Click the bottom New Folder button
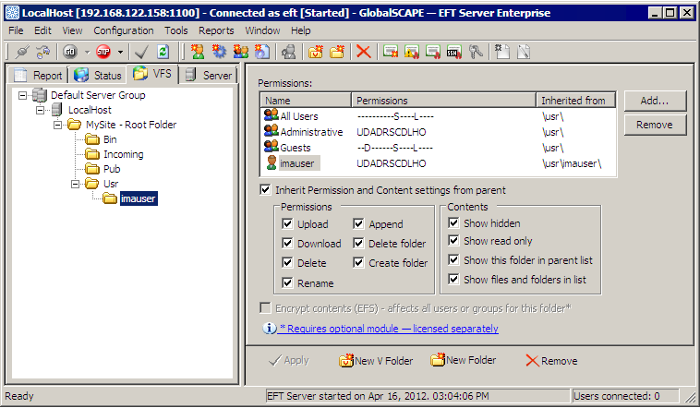This screenshot has height=408, width=700. pos(464,360)
